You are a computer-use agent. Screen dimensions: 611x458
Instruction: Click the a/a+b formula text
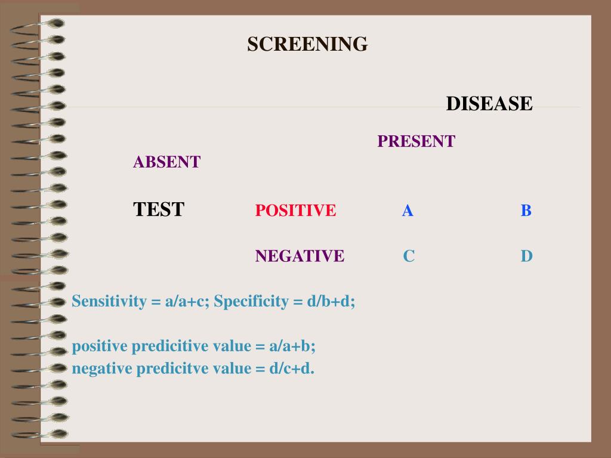292,346
